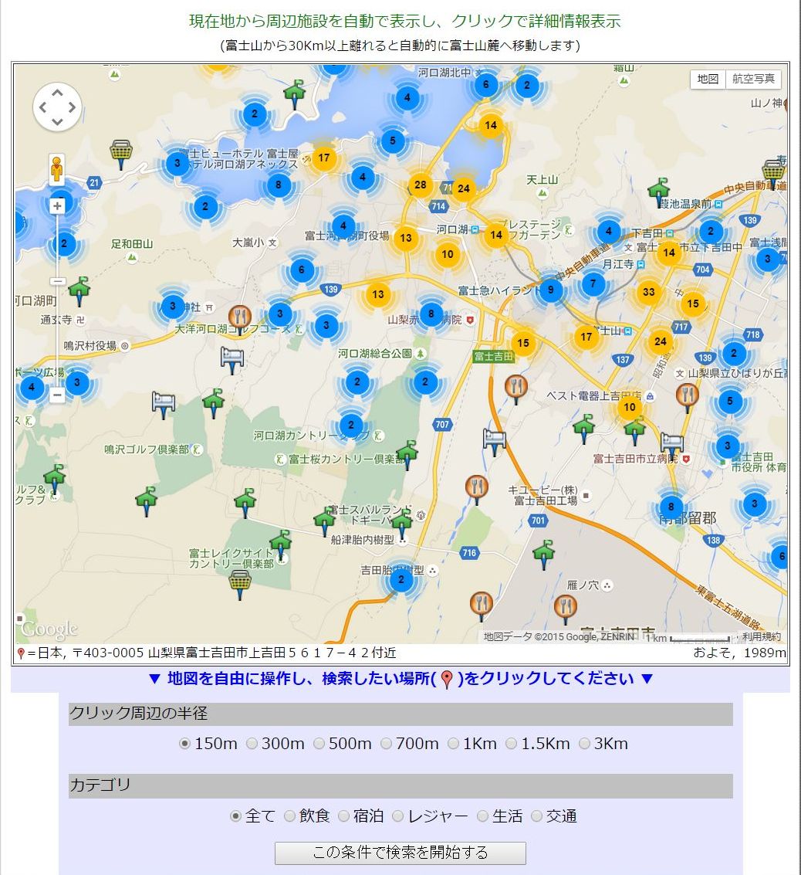Open the yellow cluster marker numbered 33
This screenshot has width=801, height=875.
(x=649, y=293)
